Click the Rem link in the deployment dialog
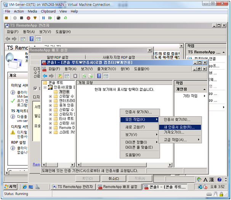Image resolution: width=231 pixels, height=200 pixels. coord(36,164)
